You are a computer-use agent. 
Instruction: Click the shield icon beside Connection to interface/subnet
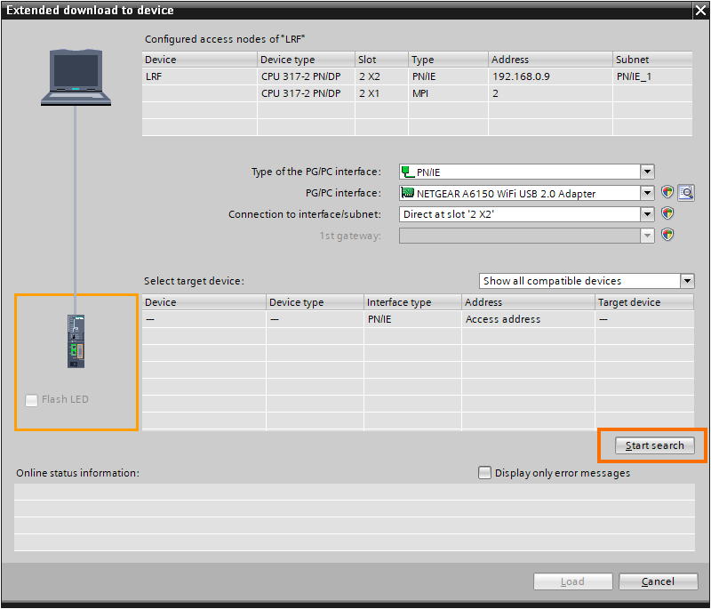(667, 213)
